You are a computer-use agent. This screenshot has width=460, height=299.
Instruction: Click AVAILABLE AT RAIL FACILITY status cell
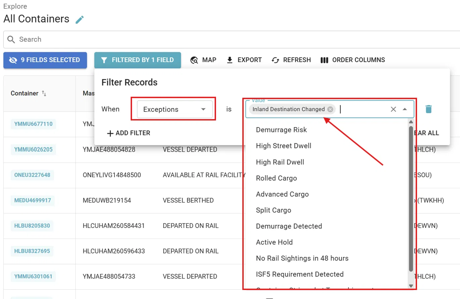[204, 175]
